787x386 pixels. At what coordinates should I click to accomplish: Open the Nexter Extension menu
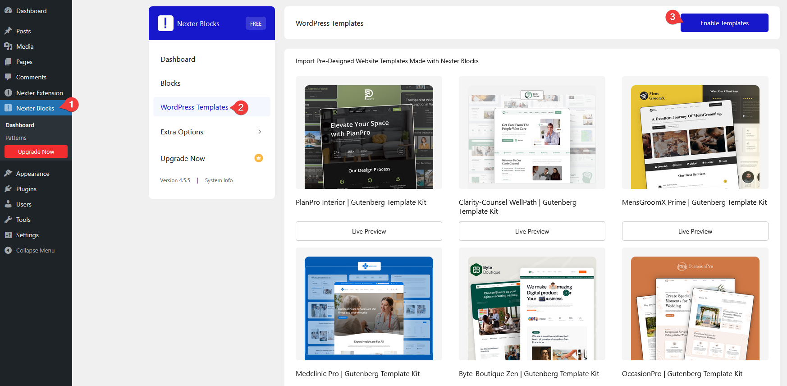[x=36, y=93]
